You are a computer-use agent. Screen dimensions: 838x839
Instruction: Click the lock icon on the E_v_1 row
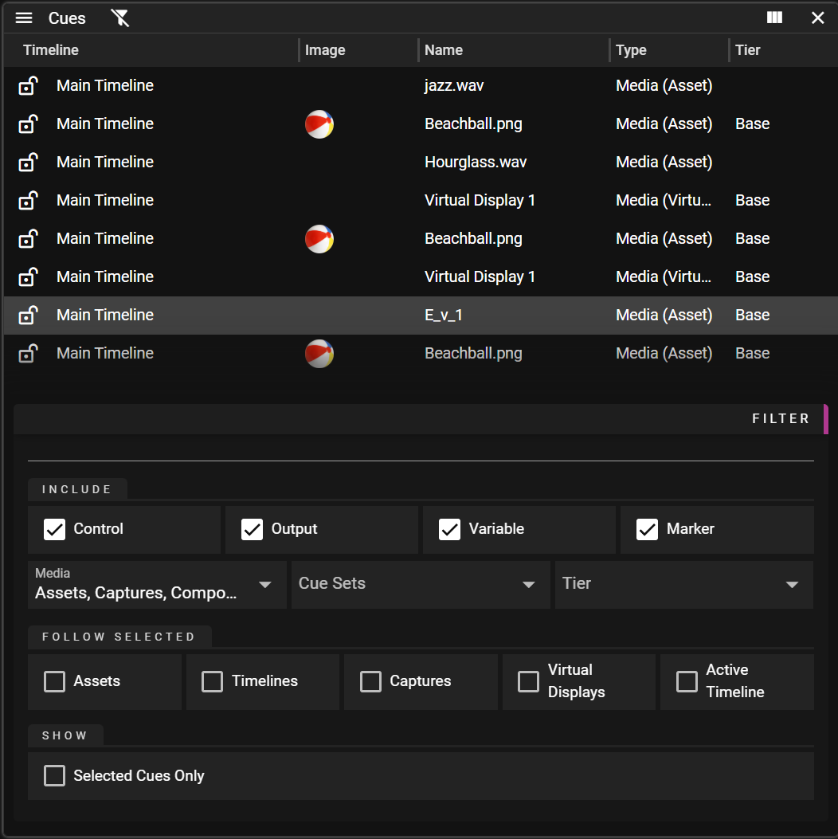click(x=28, y=315)
